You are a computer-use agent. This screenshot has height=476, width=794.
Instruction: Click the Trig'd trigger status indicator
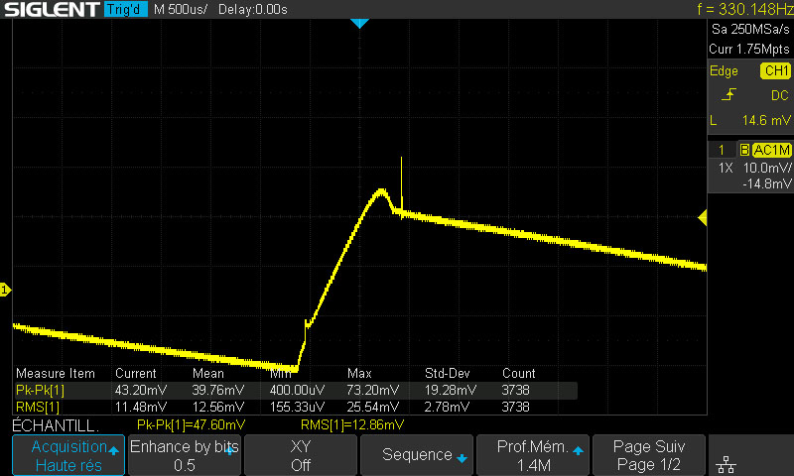click(x=125, y=9)
